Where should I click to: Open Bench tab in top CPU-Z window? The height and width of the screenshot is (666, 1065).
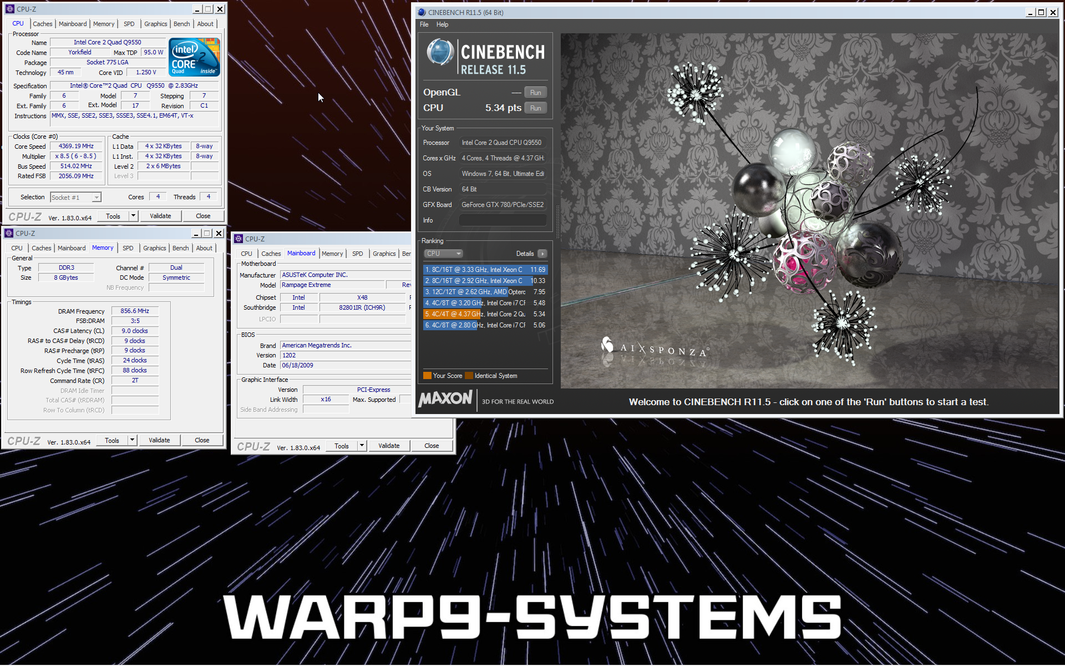point(181,24)
